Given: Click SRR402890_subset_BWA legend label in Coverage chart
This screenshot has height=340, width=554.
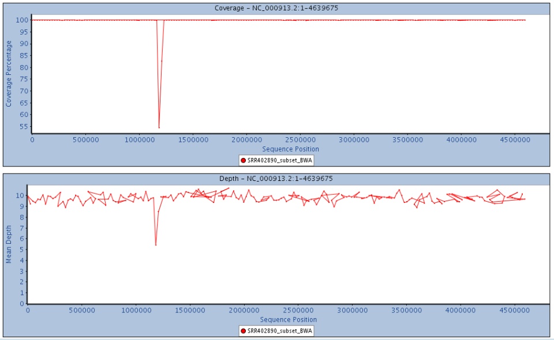Looking at the screenshot, I should click(x=280, y=160).
